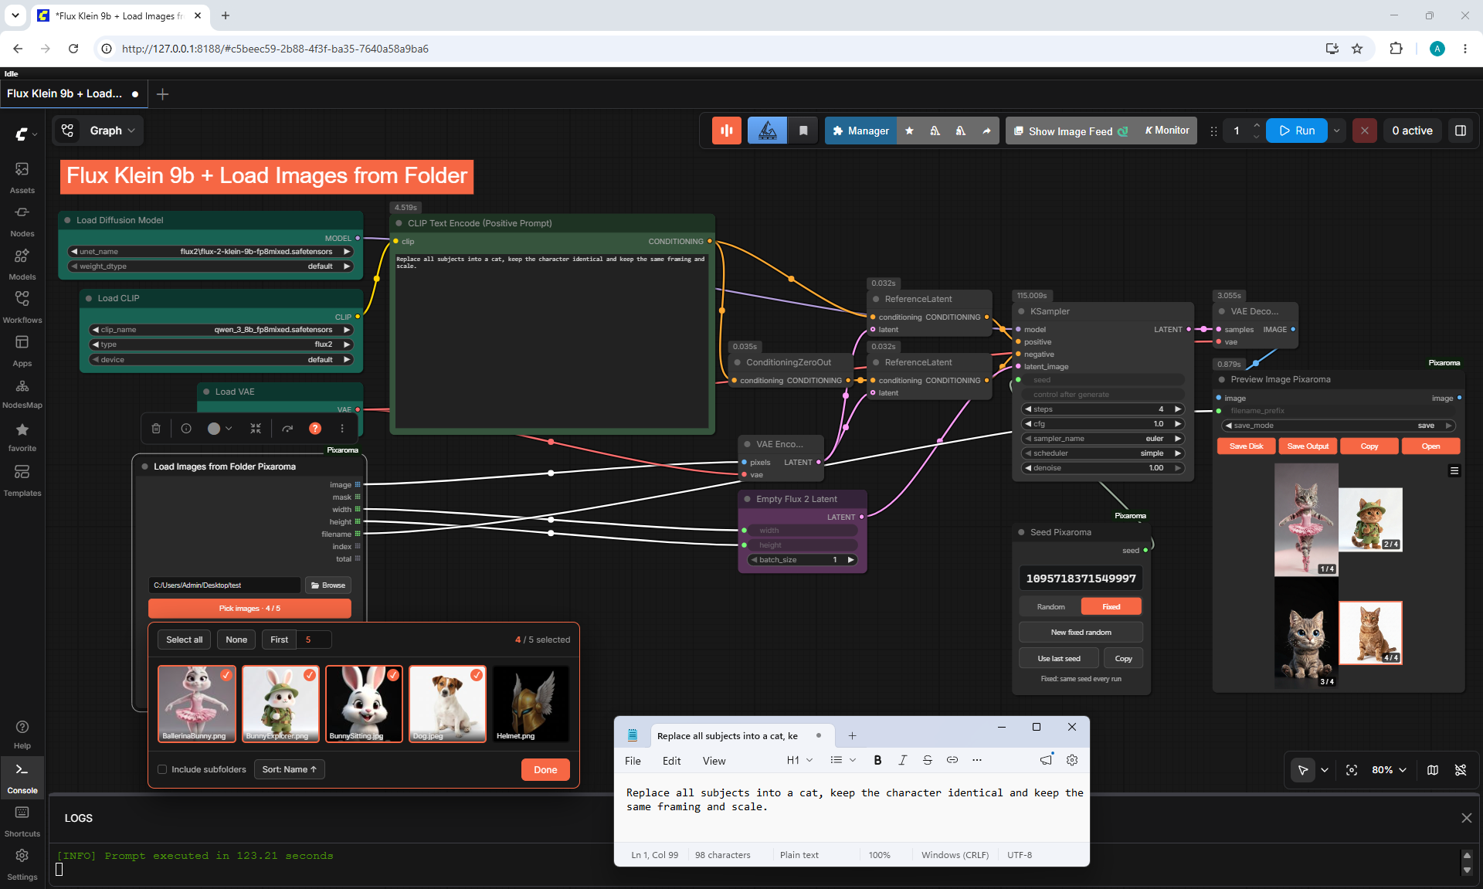Image resolution: width=1483 pixels, height=889 pixels.
Task: Open the NodesMap sidebar panel
Action: (x=22, y=393)
